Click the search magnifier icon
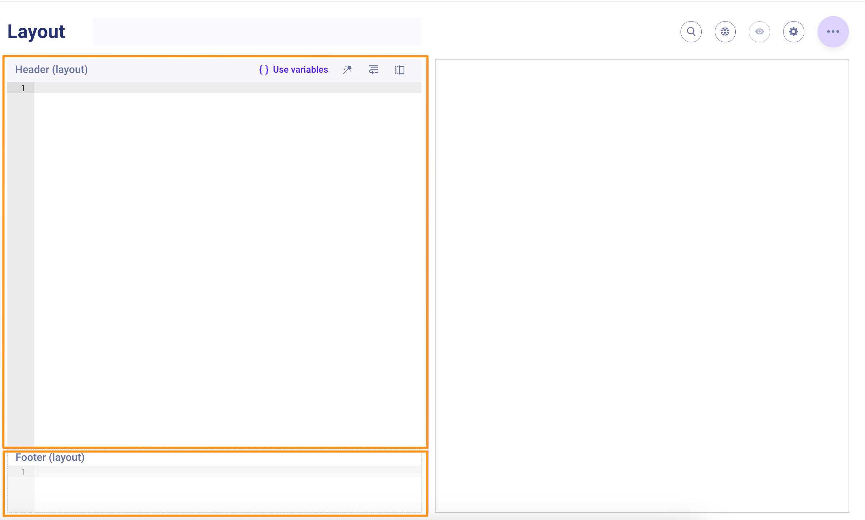Viewport: 865px width, 520px height. (x=691, y=32)
